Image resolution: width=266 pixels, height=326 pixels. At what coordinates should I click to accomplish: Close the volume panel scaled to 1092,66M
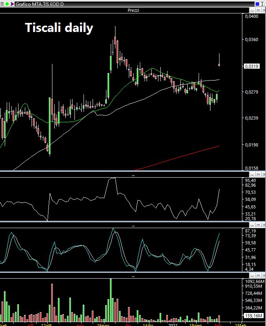coord(264,276)
